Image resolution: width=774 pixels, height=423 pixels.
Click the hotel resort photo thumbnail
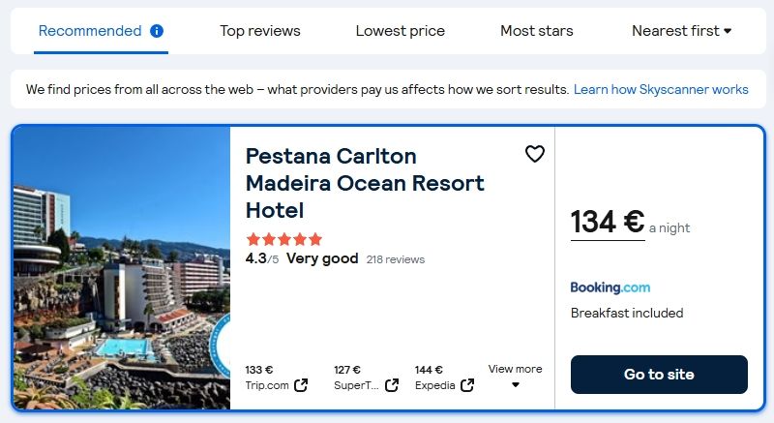click(x=122, y=268)
